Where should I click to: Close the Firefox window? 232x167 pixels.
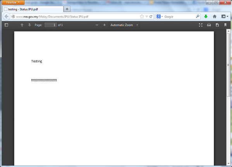point(225,2)
